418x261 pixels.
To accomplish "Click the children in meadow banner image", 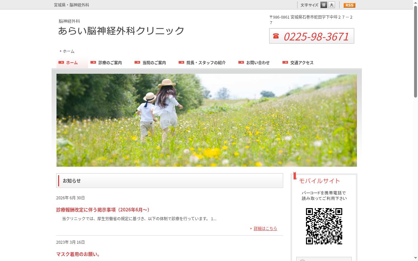I will pos(207,120).
